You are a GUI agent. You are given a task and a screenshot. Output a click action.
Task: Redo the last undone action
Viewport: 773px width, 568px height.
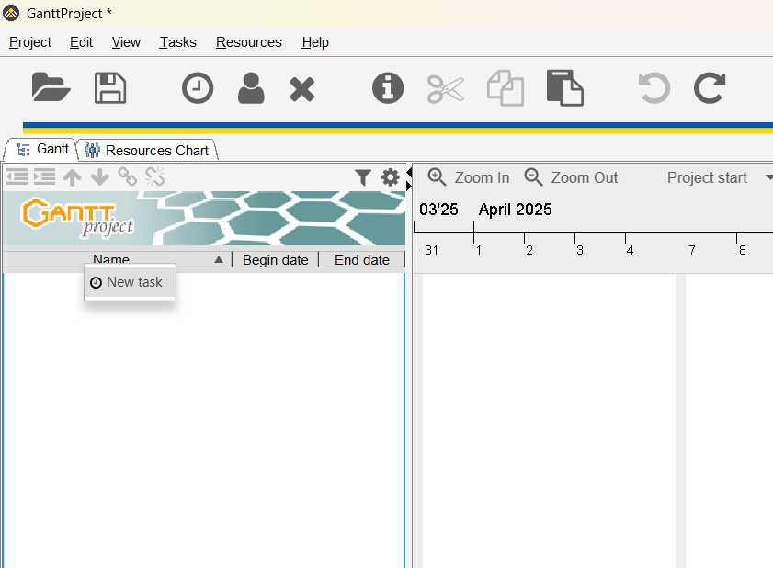coord(710,88)
